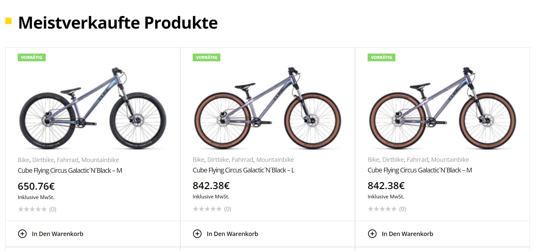Click the VORRÄTIG badge on the third bike
This screenshot has width=536, height=251.
pos(382,57)
